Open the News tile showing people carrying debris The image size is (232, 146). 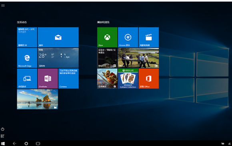pos(138,58)
